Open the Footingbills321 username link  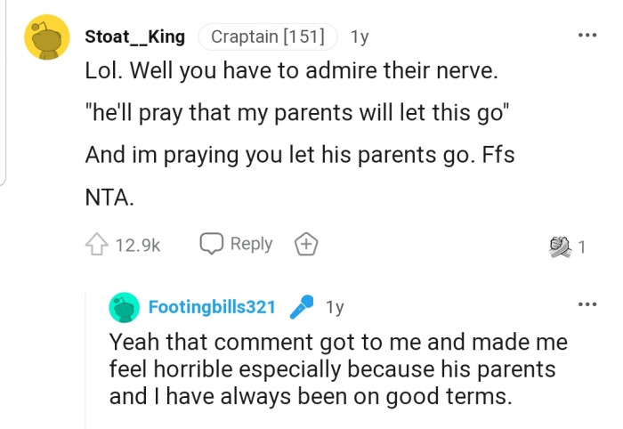tap(211, 308)
